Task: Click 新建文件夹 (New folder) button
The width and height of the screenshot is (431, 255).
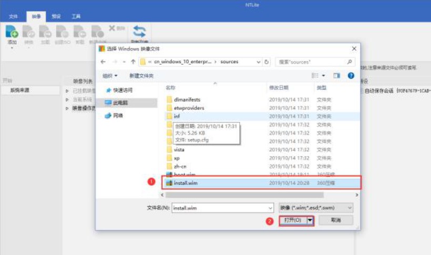Action: [141, 76]
